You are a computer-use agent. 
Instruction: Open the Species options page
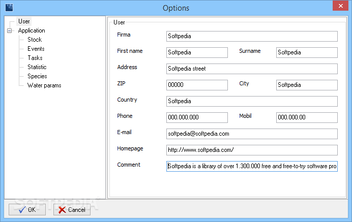[37, 76]
